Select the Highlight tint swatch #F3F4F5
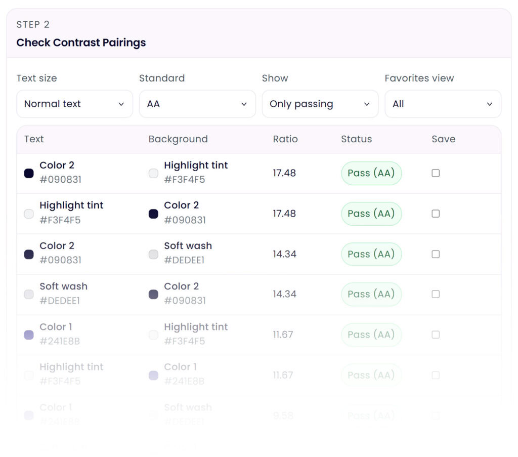Image resolution: width=518 pixels, height=457 pixels. [153, 173]
